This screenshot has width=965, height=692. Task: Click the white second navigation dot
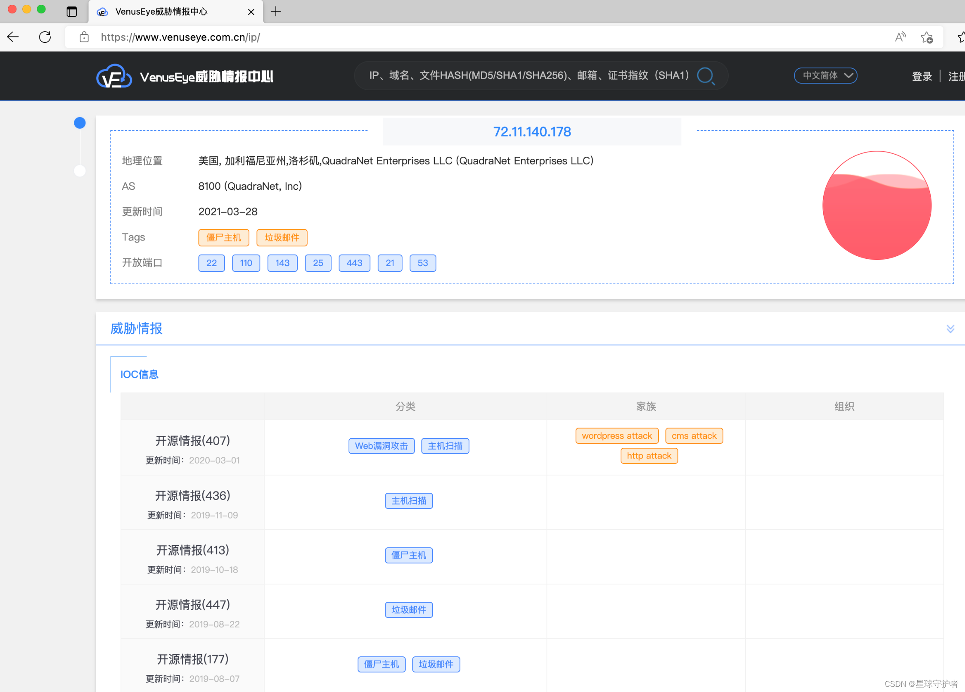(80, 171)
